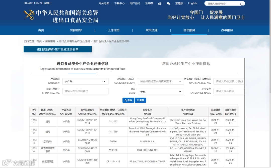Image resolution: width=271 pixels, height=168 pixels.
Task: Click cell TS 1089
Action: pyautogui.click(x=113, y=132)
